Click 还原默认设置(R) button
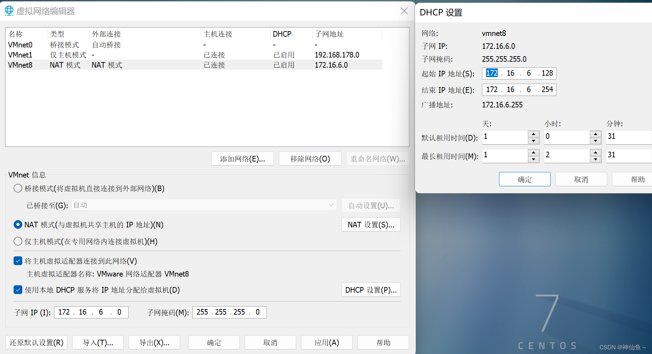 37,342
